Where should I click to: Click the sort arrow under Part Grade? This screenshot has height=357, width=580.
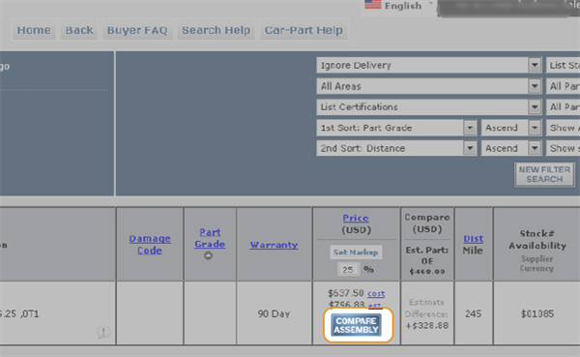(x=208, y=255)
